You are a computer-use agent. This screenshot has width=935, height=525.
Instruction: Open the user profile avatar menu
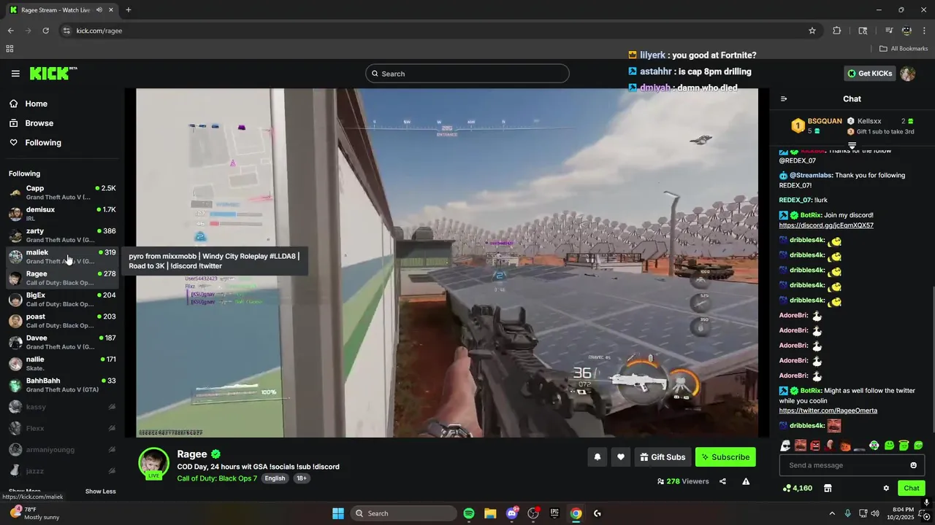[907, 74]
